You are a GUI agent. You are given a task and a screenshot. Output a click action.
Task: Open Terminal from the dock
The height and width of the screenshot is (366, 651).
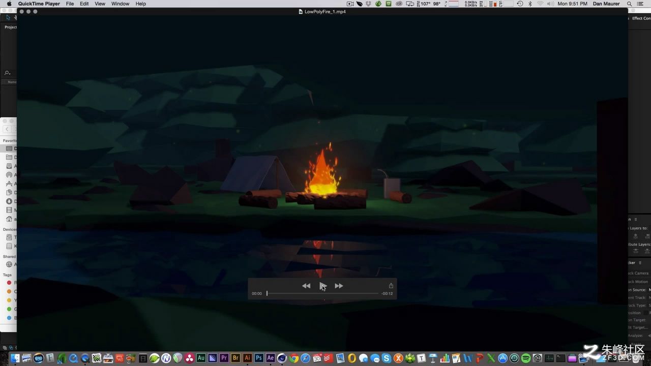(x=560, y=358)
